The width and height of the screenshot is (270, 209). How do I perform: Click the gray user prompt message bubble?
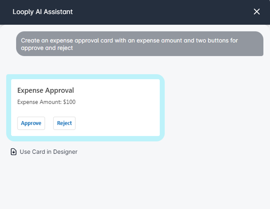(x=139, y=44)
